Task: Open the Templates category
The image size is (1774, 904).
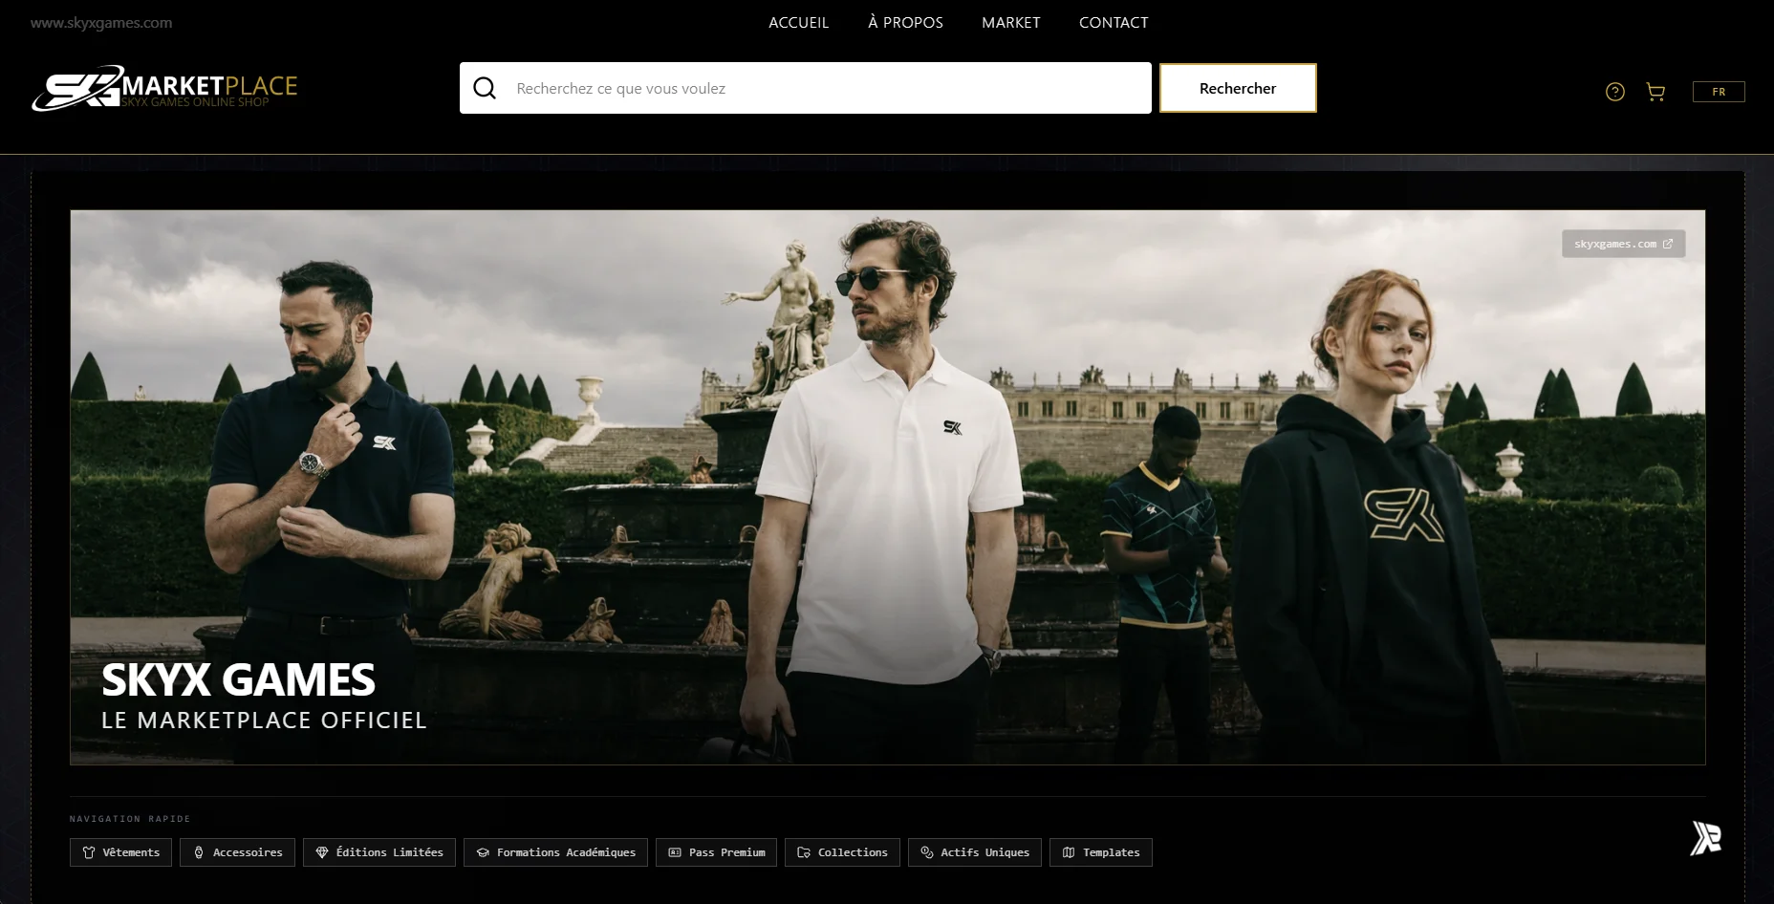Action: [x=1101, y=852]
